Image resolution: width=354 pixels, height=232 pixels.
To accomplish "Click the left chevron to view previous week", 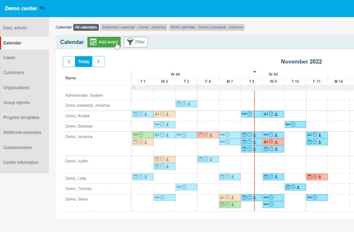I will tap(69, 61).
